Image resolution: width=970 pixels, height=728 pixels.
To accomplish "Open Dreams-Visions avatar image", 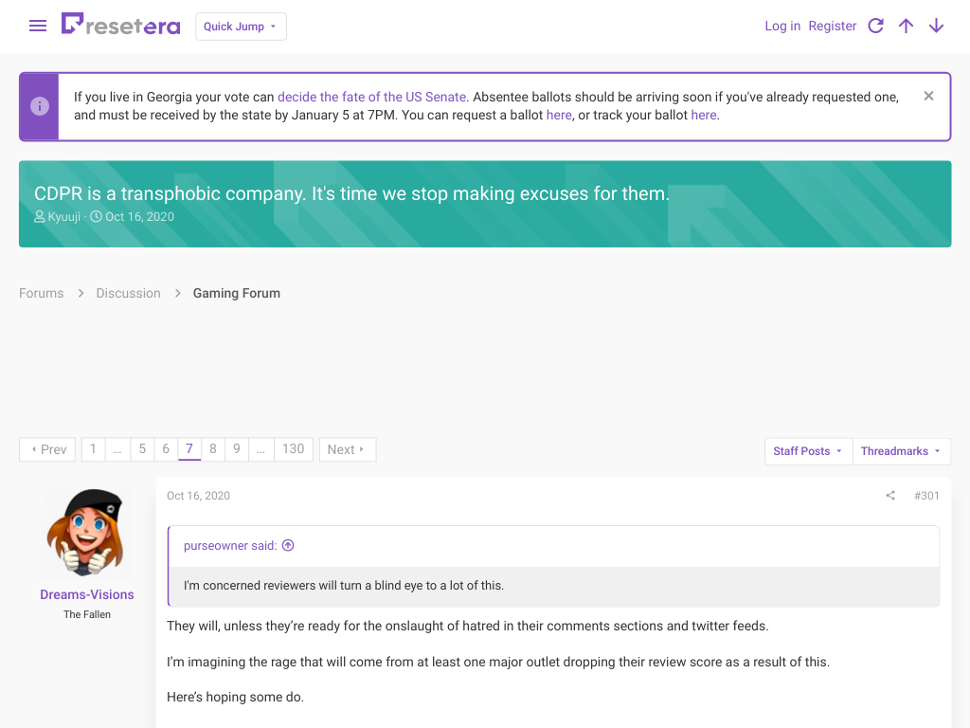I will point(86,533).
